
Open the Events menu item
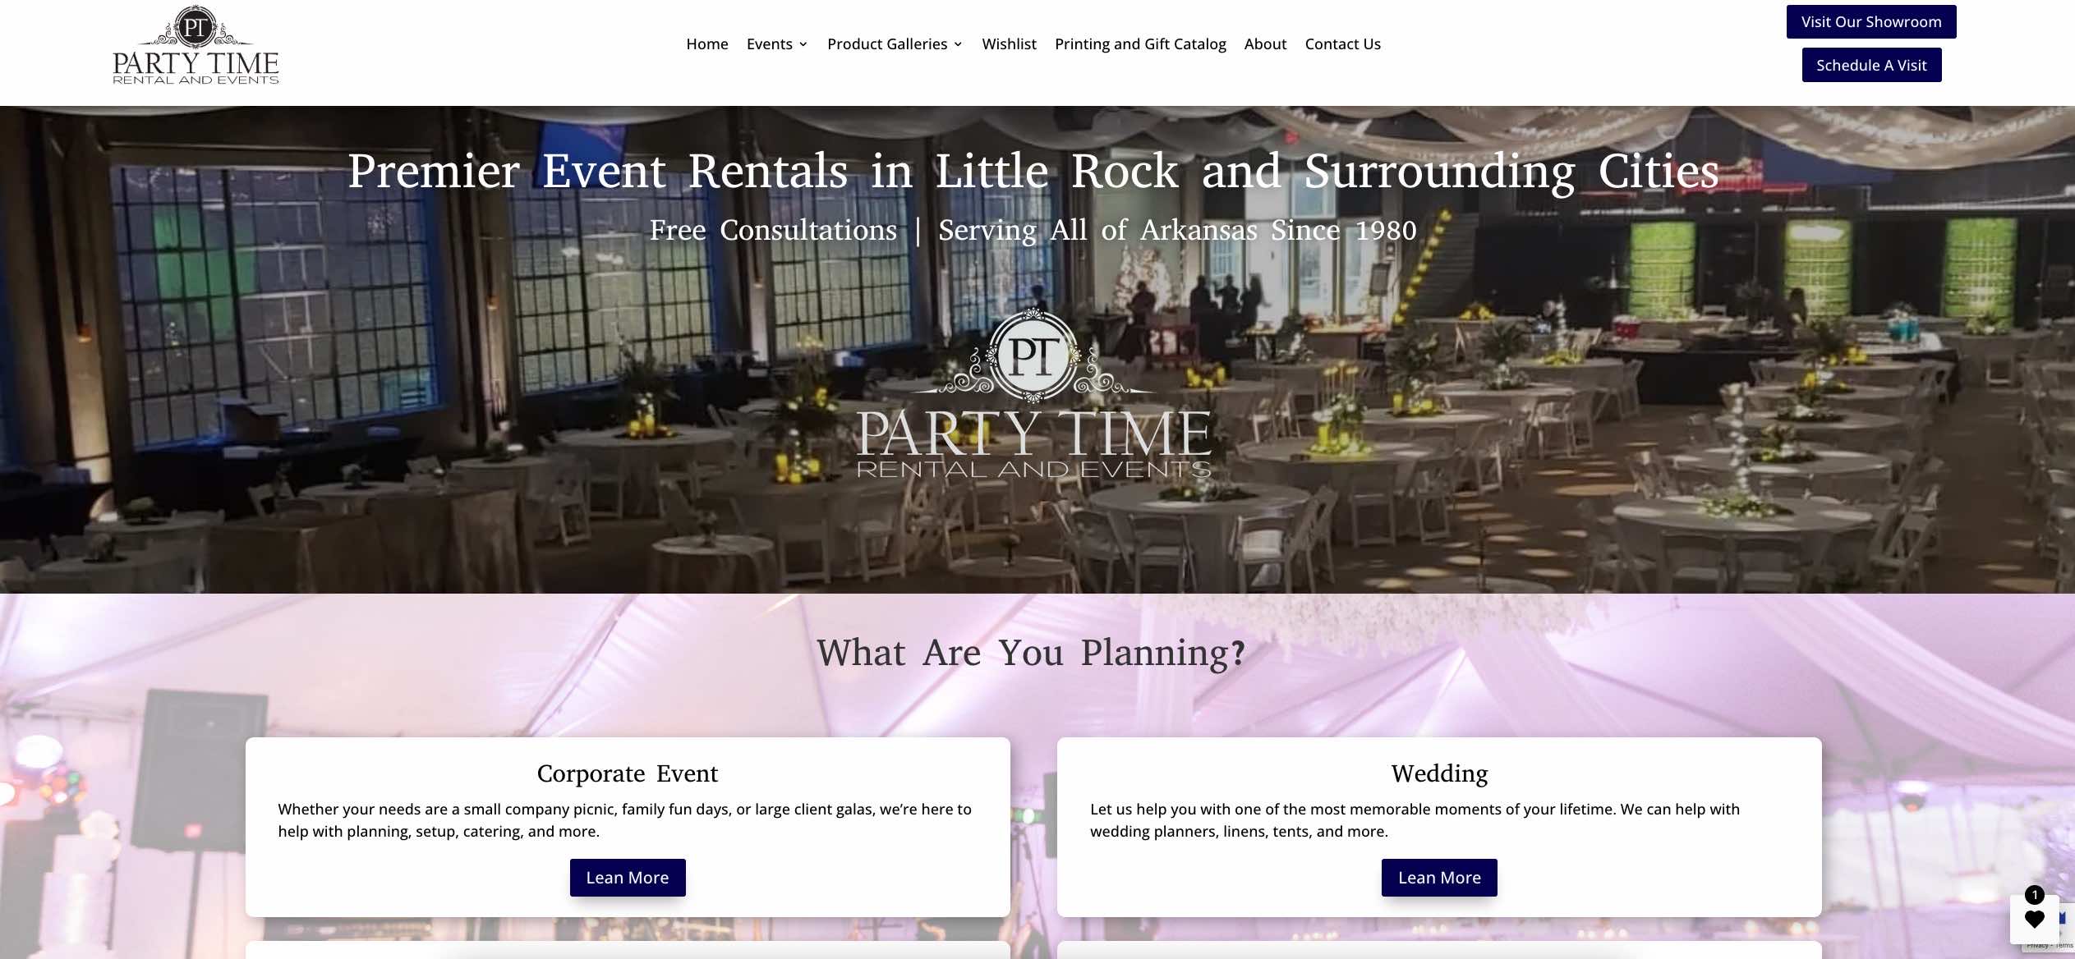(x=770, y=44)
